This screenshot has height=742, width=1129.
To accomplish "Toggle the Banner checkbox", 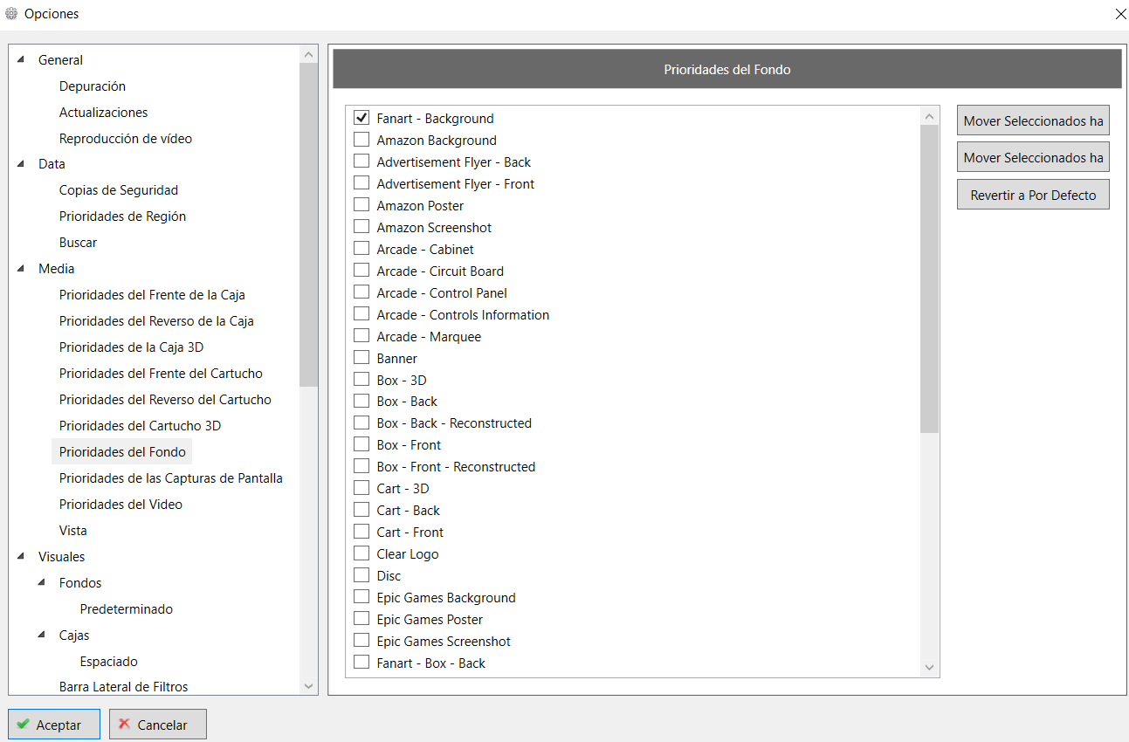I will pos(361,358).
